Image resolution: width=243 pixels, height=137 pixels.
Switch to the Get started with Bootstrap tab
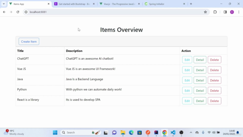[x=74, y=4]
